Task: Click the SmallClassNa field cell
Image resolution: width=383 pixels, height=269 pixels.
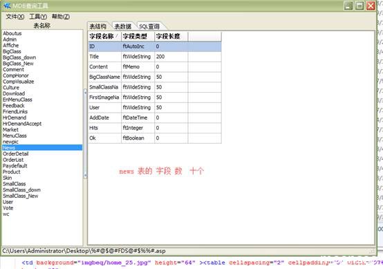Action: pyautogui.click(x=105, y=87)
